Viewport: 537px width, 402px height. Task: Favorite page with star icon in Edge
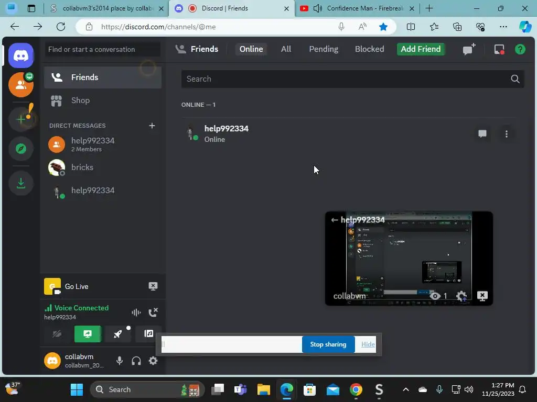click(383, 27)
